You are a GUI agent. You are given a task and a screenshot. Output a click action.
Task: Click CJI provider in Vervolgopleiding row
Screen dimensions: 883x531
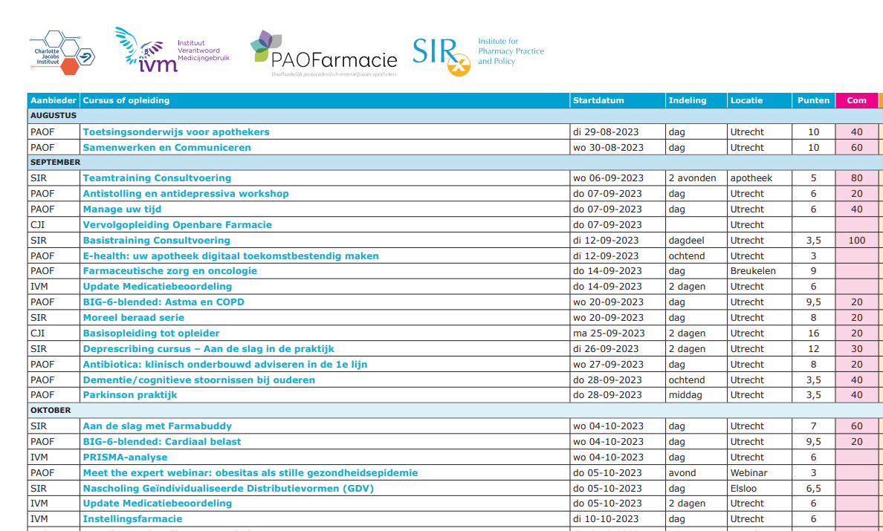(37, 225)
